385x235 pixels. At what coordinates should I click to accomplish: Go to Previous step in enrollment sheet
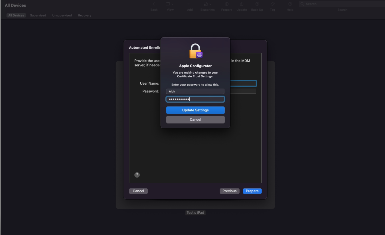tap(229, 191)
